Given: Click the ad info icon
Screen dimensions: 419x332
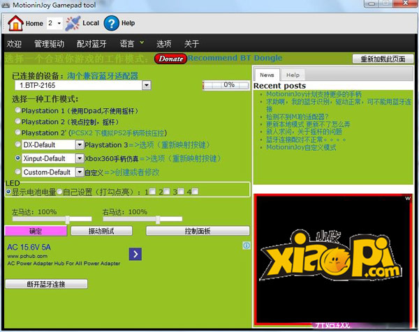Looking at the screenshot, I should 247,246.
